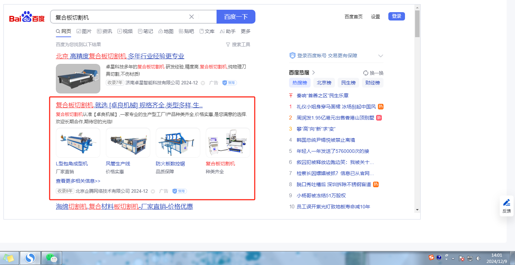Click the blue 登录 button
This screenshot has height=265, width=515.
click(397, 16)
